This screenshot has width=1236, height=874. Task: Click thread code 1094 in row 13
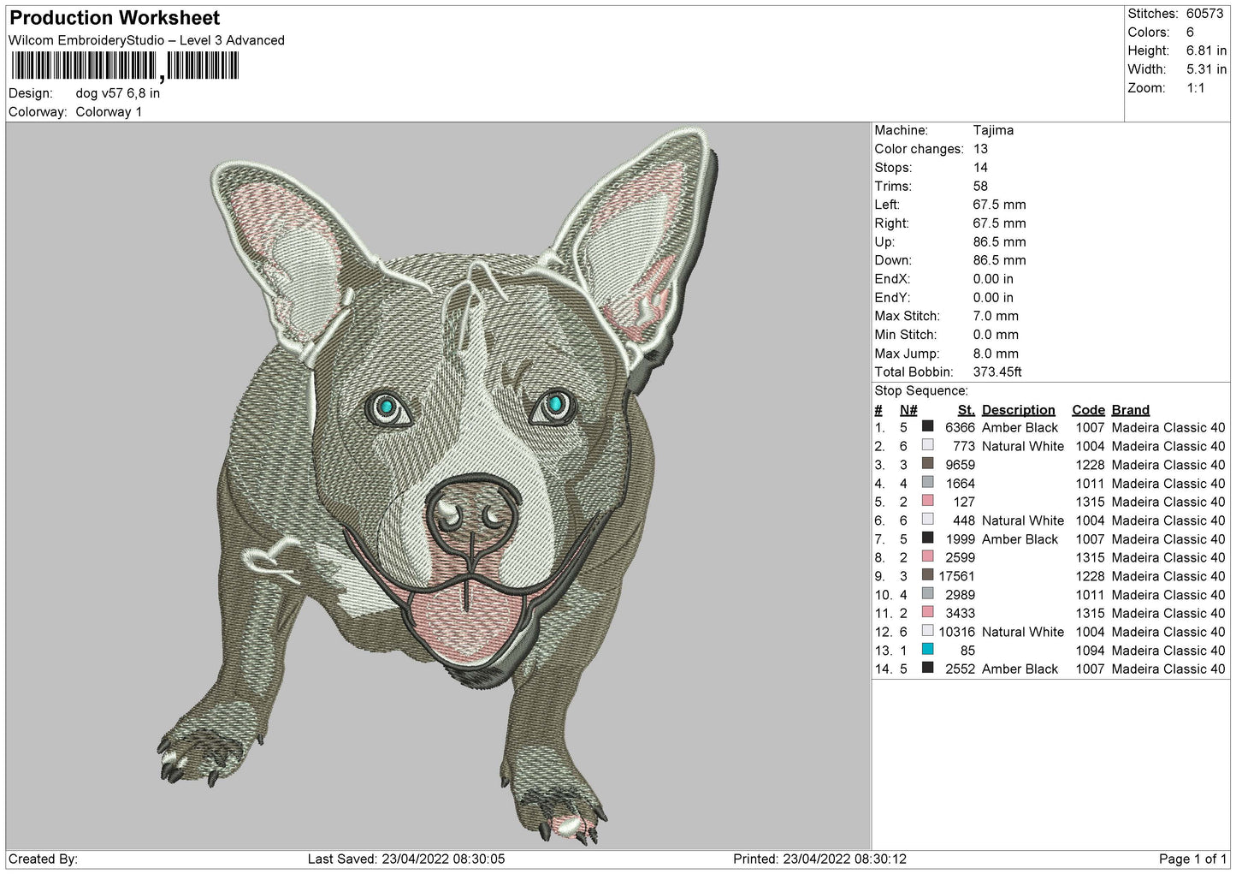(1090, 651)
